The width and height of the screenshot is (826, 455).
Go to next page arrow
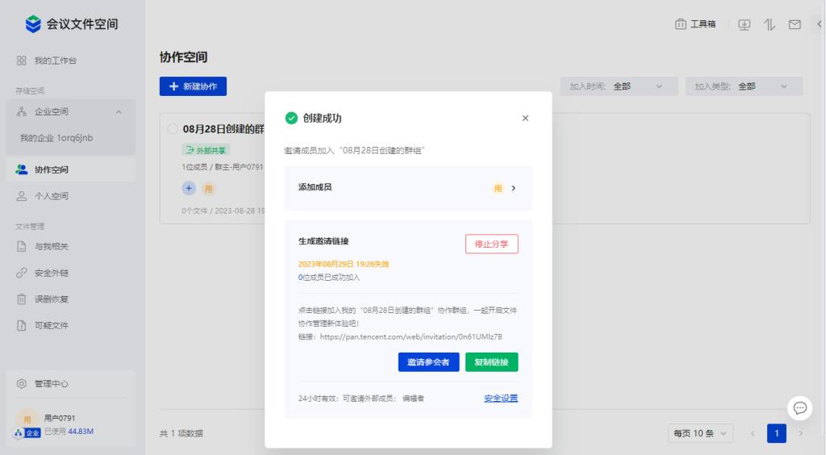point(801,433)
